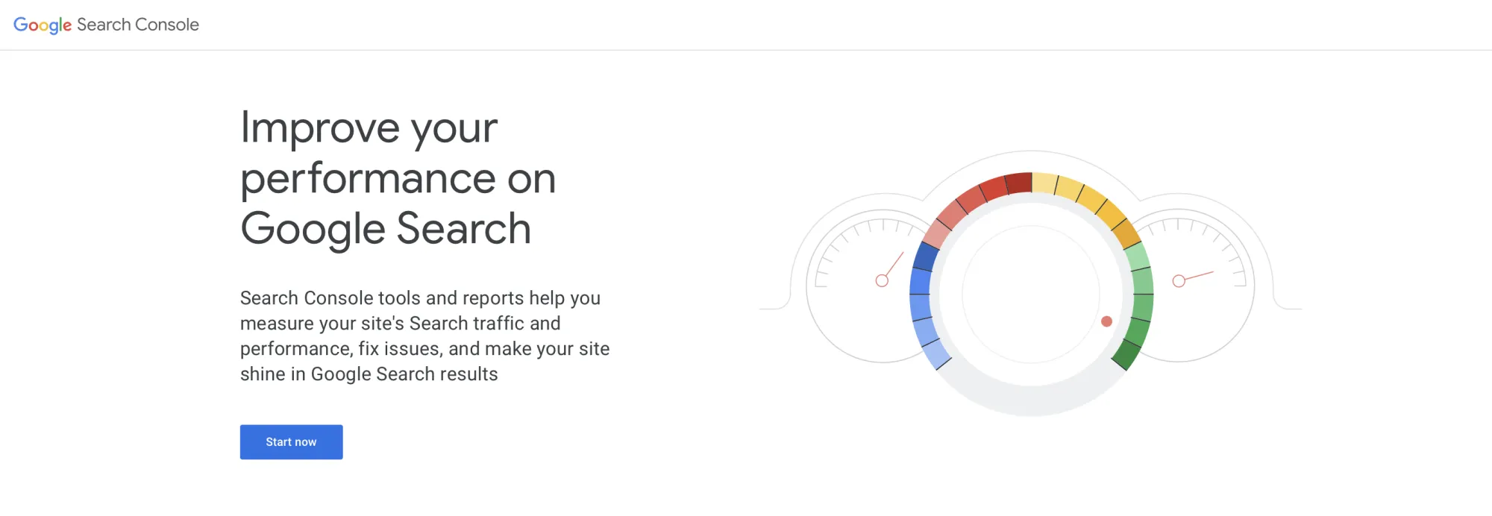Click the Start now button
Viewport: 1492px width, 516px height.
pos(291,441)
